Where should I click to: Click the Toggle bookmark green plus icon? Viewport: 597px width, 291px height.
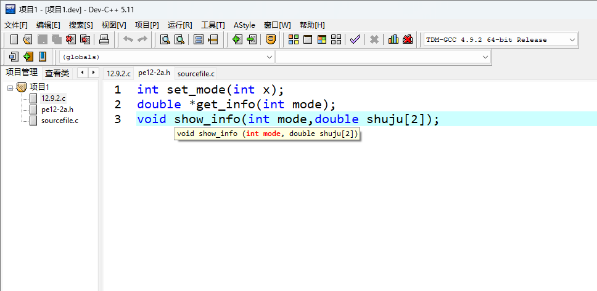28,57
